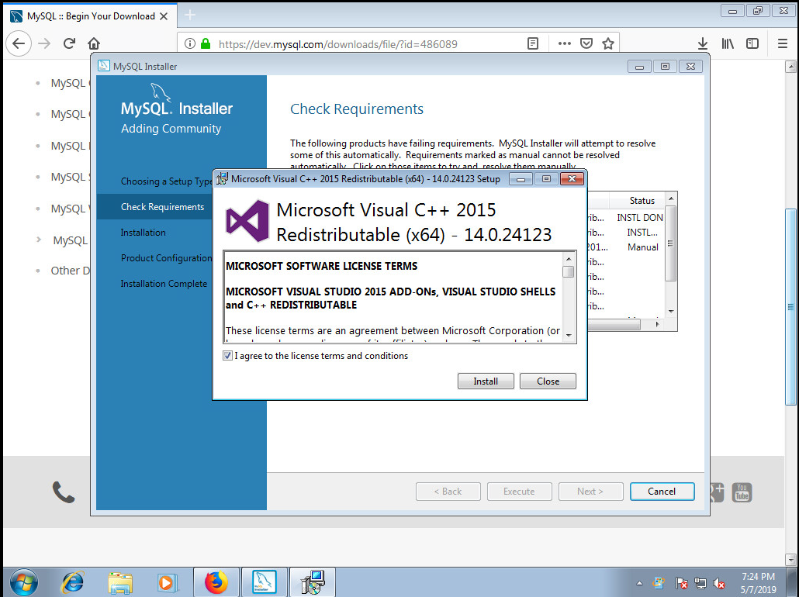Bookmark this page with star icon
Screen dimensions: 799x597
click(x=607, y=44)
